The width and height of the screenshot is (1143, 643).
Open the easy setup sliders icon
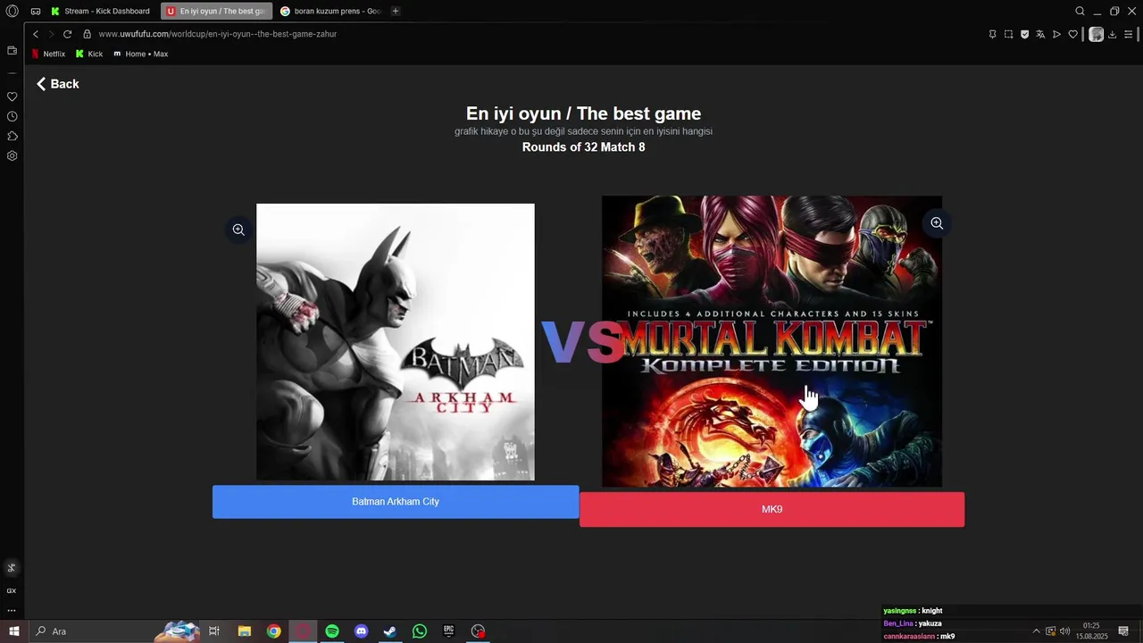coord(1129,34)
